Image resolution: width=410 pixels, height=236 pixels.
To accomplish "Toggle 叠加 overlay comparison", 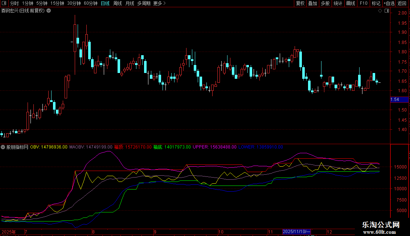I will tap(312, 3).
